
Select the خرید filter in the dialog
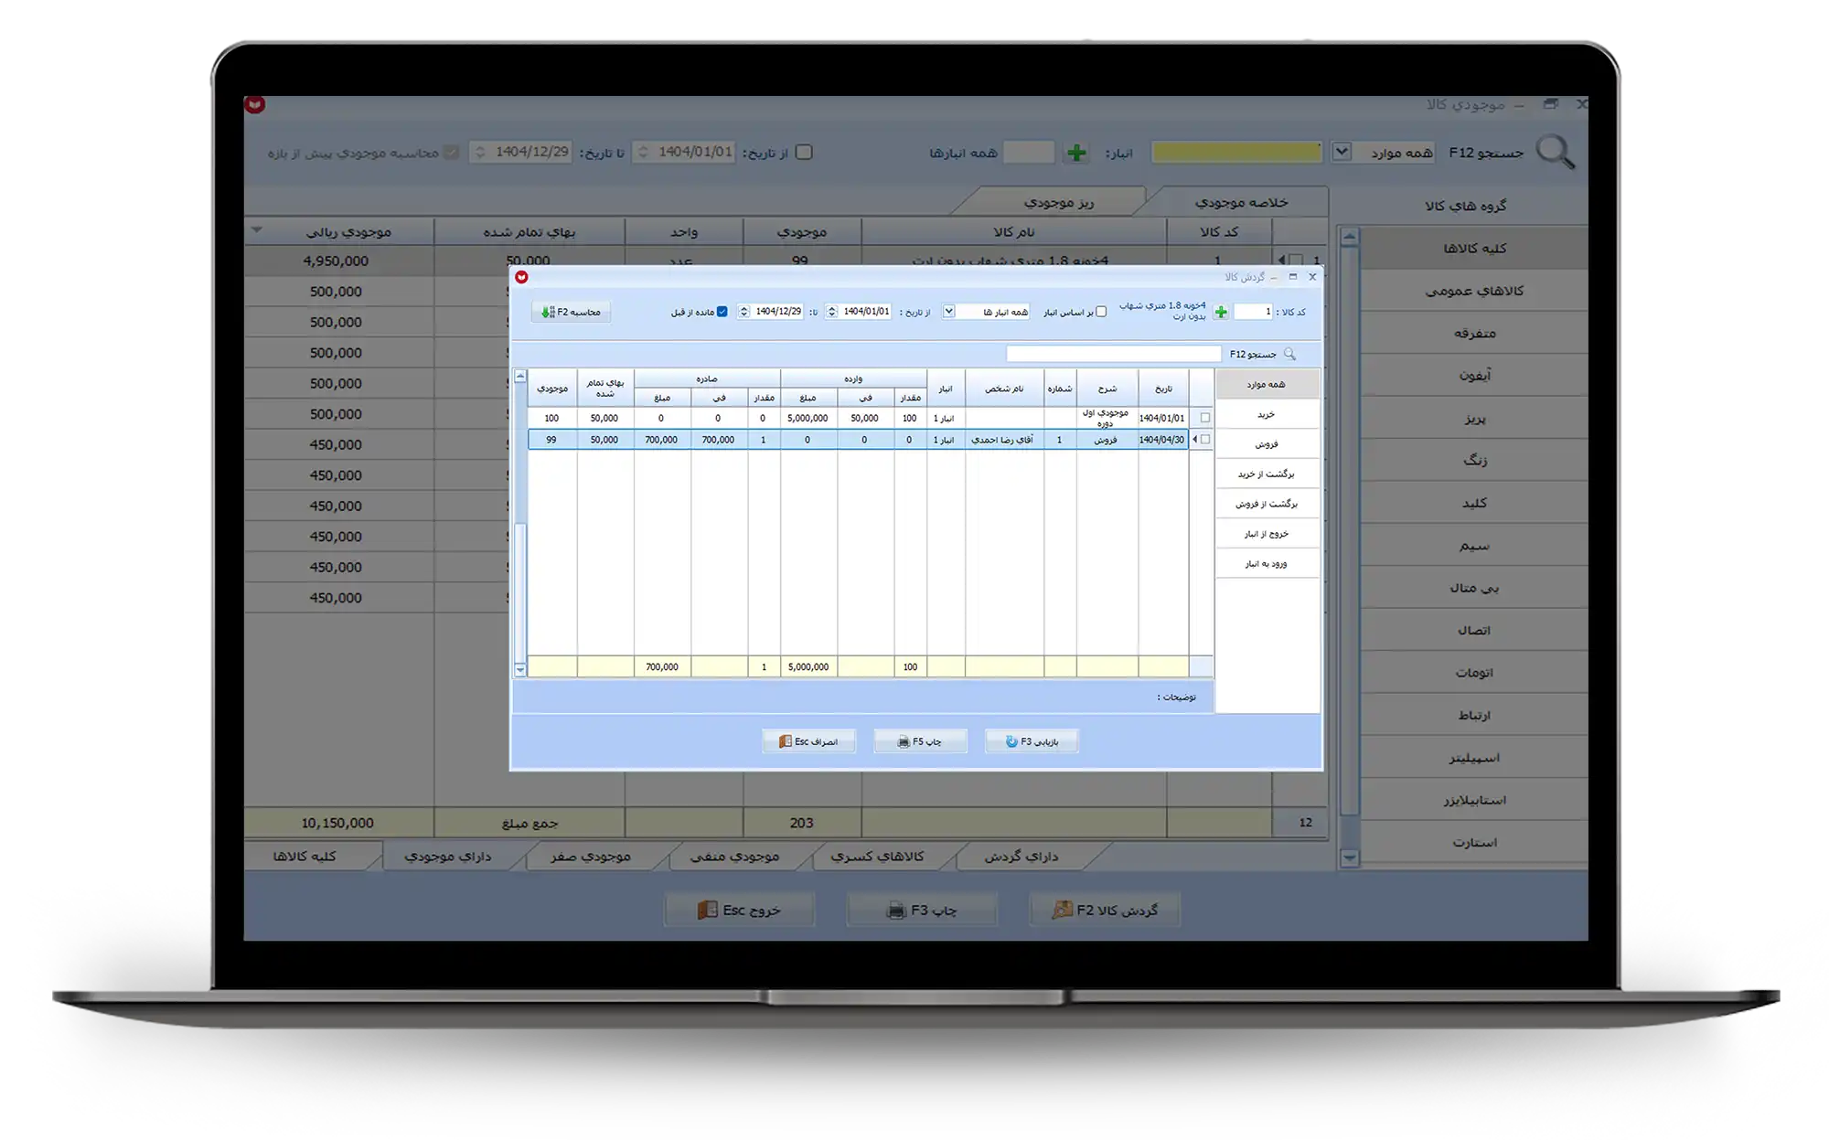pos(1267,414)
